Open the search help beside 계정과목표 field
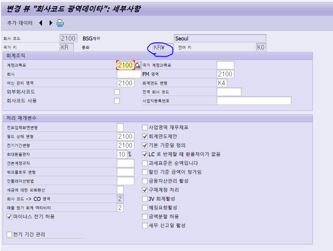Screen dimensions: 333x251 (139, 65)
